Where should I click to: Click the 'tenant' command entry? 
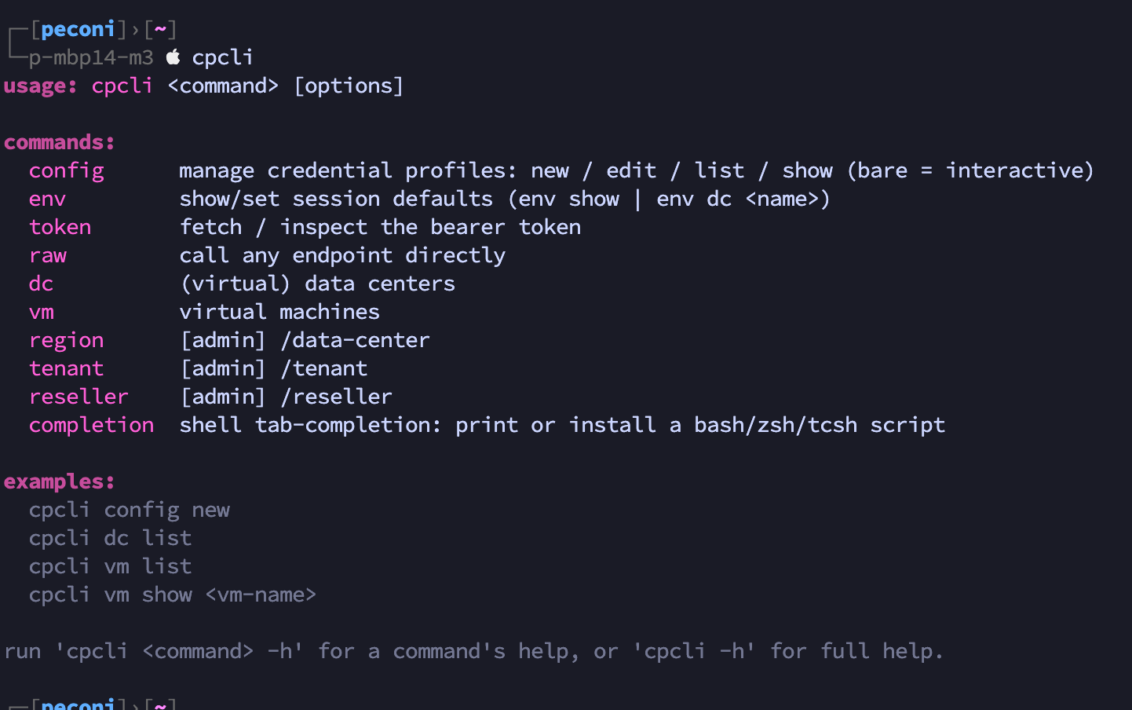[x=67, y=368]
